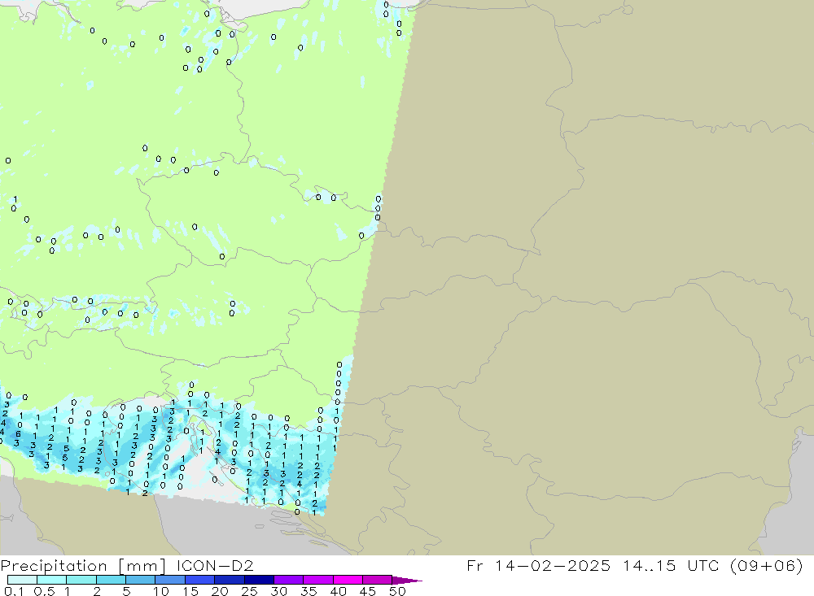The width and height of the screenshot is (814, 596).
Task: Choose the 25–30 mm navy legend swatch
Action: click(x=259, y=580)
